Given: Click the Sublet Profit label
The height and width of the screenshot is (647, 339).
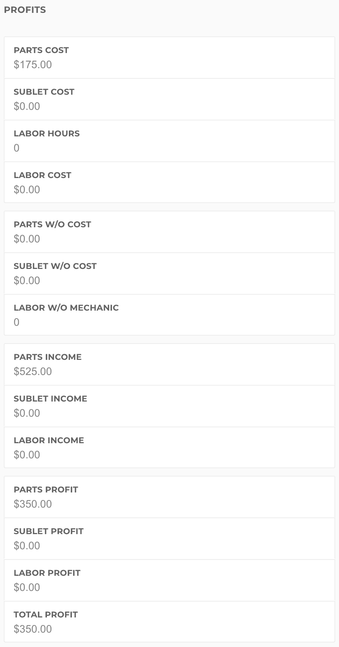Looking at the screenshot, I should click(48, 531).
